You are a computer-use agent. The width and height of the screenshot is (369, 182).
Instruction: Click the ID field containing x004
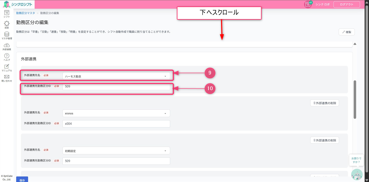tap(116, 124)
